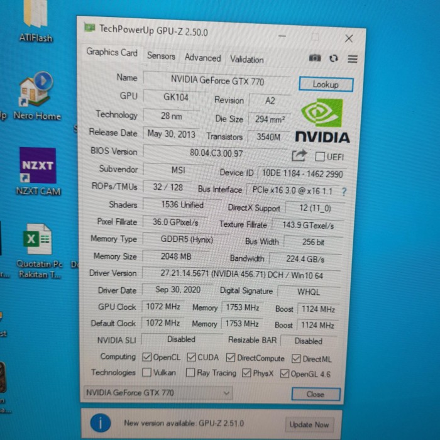Click the BIOS export share icon
Viewport: 440px width, 440px height.
point(299,155)
